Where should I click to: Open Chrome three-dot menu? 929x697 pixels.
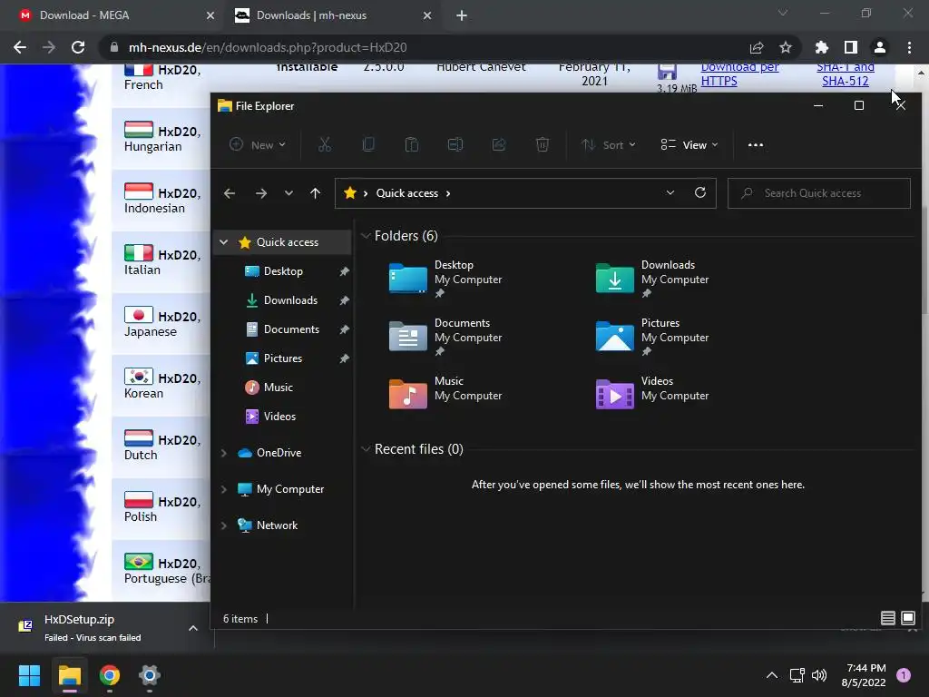(x=909, y=47)
